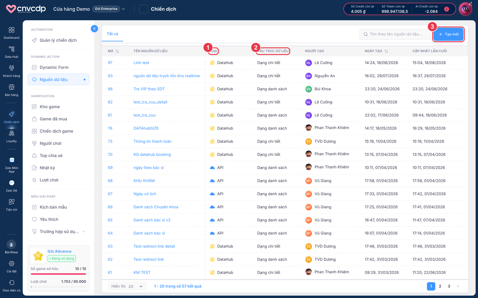Go to Khách hàng section icon
This screenshot has width=478, height=298.
[11, 68]
